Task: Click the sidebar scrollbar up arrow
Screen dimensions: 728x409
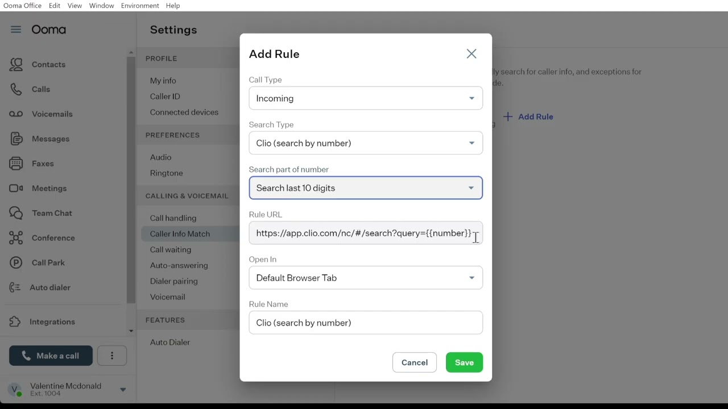Action: 131,53
